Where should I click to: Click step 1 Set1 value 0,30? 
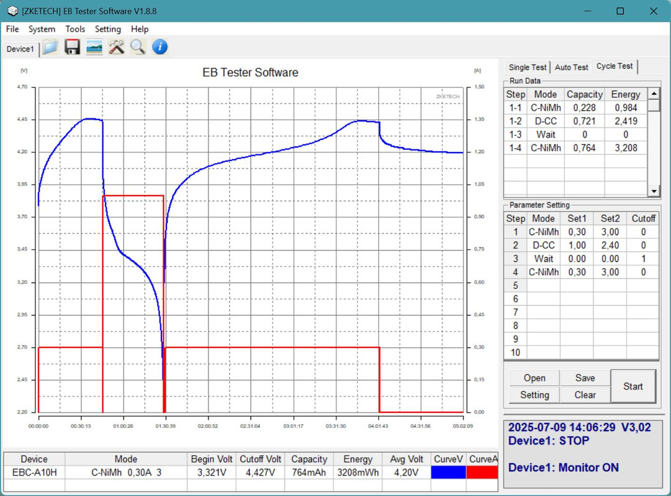click(577, 232)
